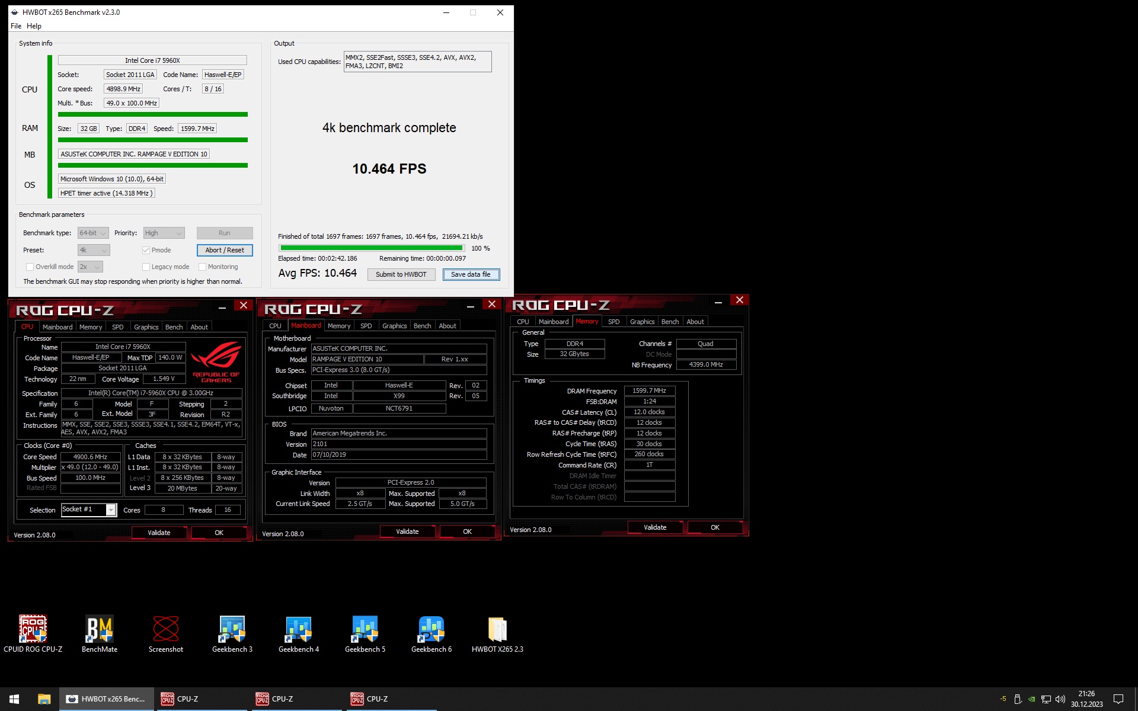The width and height of the screenshot is (1138, 711).
Task: Click the benchmark progress bar
Action: [x=372, y=248]
